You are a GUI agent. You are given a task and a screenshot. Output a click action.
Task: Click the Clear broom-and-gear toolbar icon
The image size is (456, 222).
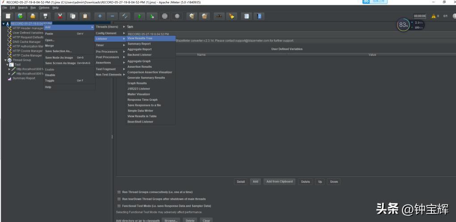click(x=192, y=16)
